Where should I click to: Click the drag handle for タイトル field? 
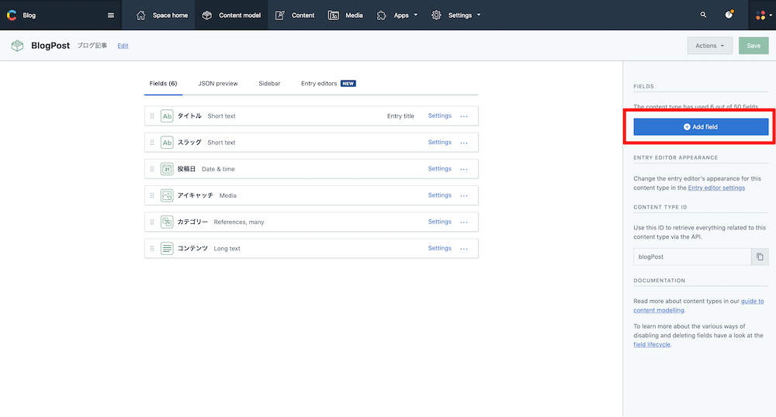pos(152,116)
